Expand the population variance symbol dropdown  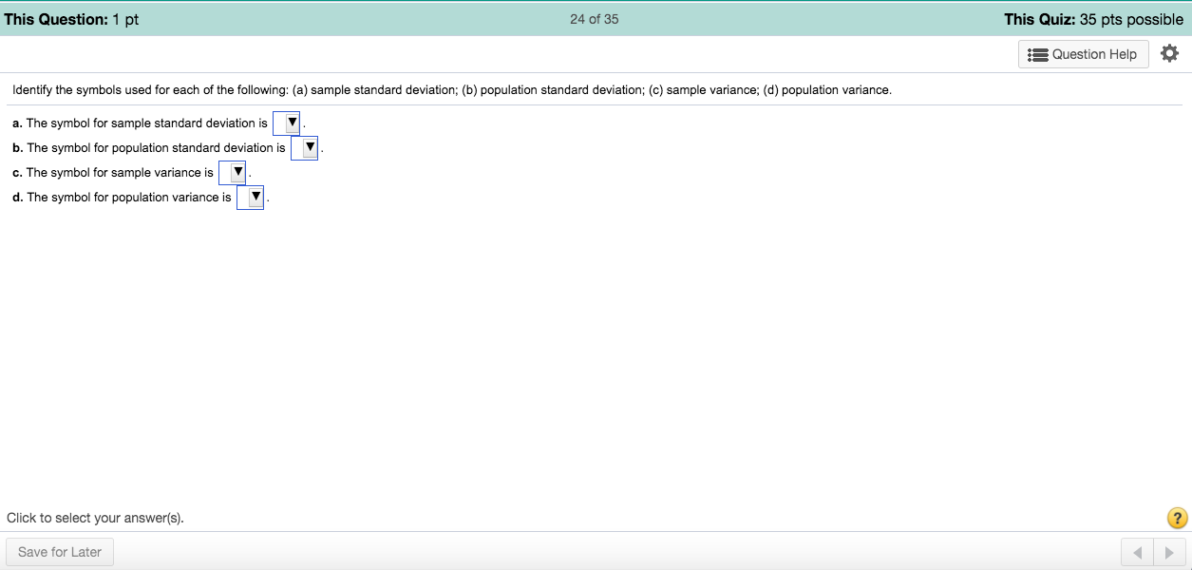[x=252, y=197]
